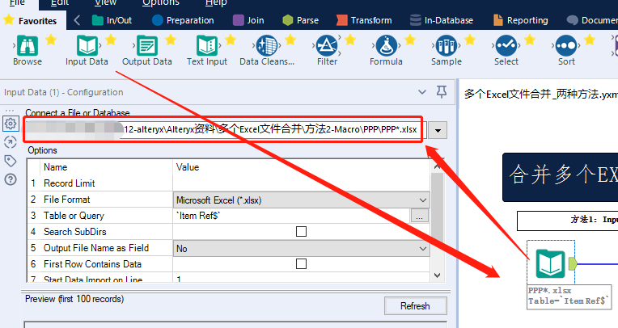The image size is (618, 328).
Task: Open the navigation target side tab
Action: pyautogui.click(x=11, y=142)
